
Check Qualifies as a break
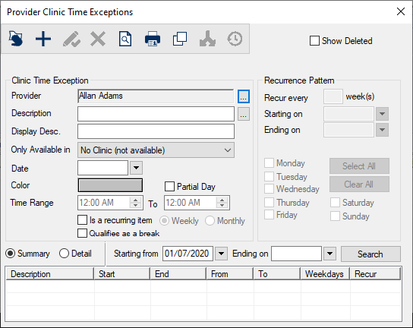(82, 233)
